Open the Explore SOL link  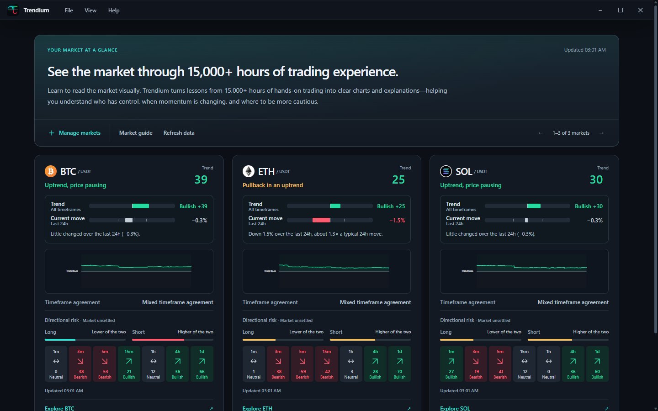pyautogui.click(x=524, y=408)
